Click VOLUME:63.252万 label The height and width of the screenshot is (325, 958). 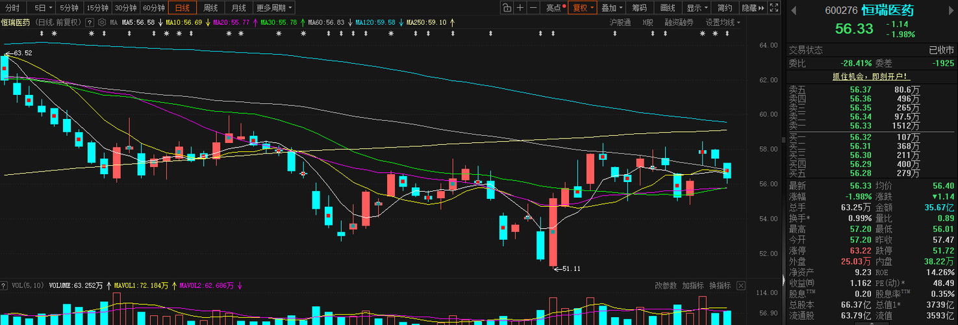pos(76,285)
